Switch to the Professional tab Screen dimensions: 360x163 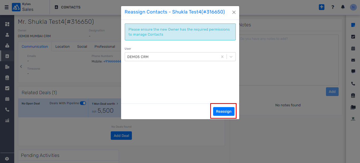tap(105, 46)
